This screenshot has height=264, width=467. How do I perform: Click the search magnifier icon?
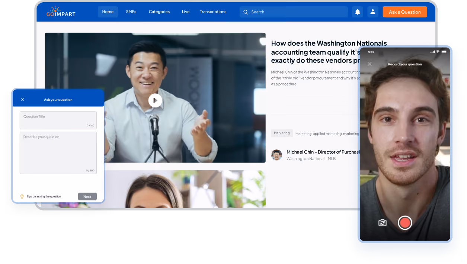coord(246,12)
